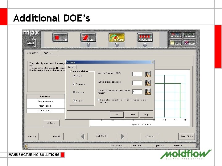The height and width of the screenshot is (166, 222).
Task: Click the END button with red square
Action: [60, 38]
